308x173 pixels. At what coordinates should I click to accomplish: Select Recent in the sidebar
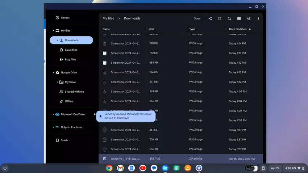pos(65,18)
